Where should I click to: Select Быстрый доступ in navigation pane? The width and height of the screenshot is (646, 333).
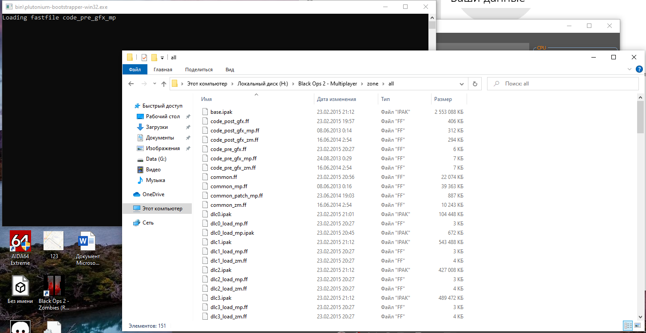click(162, 106)
